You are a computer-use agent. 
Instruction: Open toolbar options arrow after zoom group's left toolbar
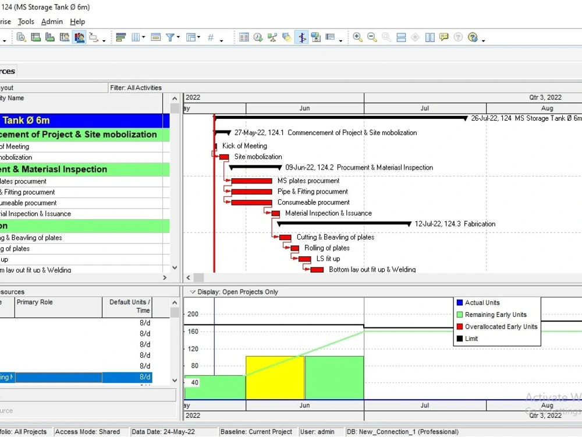click(x=340, y=40)
